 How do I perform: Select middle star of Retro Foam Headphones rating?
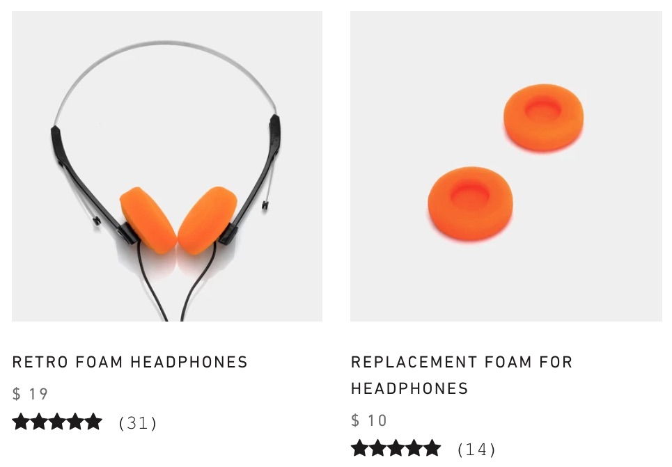point(57,422)
